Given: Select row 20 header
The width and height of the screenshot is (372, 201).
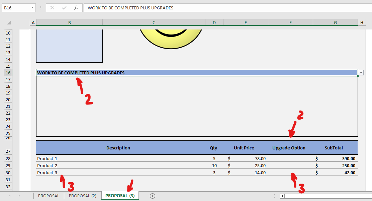Looking at the screenshot, I should (x=8, y=99).
